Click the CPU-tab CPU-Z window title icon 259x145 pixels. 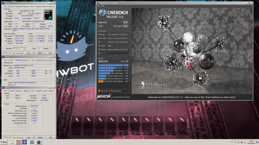[x=3, y=3]
